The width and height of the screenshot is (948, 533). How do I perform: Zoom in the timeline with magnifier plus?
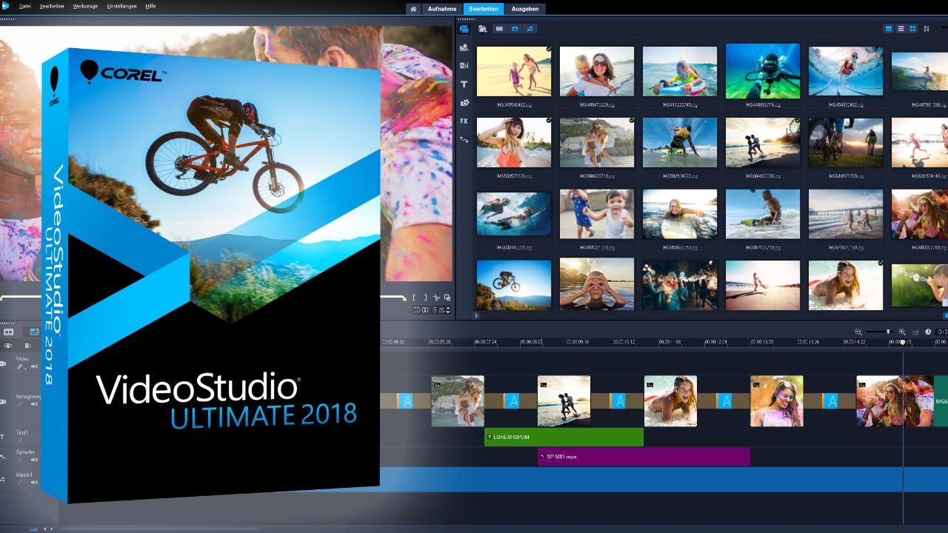point(902,332)
